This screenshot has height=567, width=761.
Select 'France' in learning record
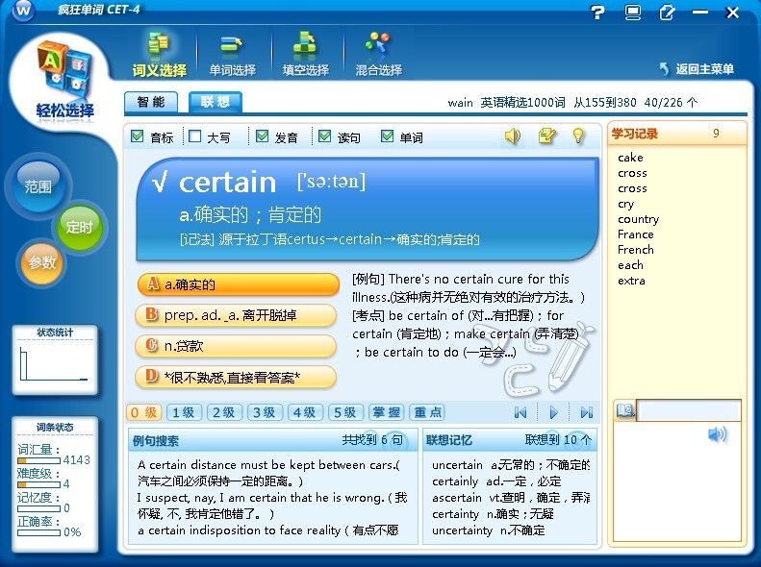636,234
